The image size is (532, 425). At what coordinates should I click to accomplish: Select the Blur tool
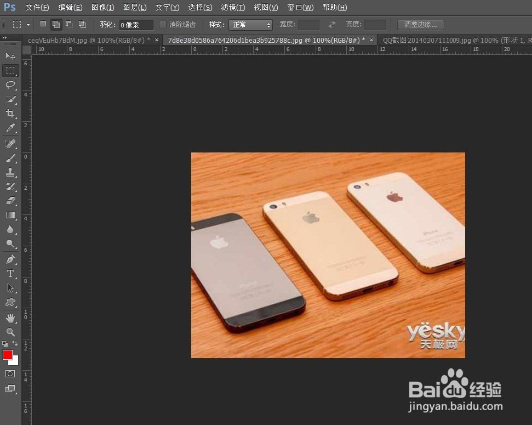10,229
